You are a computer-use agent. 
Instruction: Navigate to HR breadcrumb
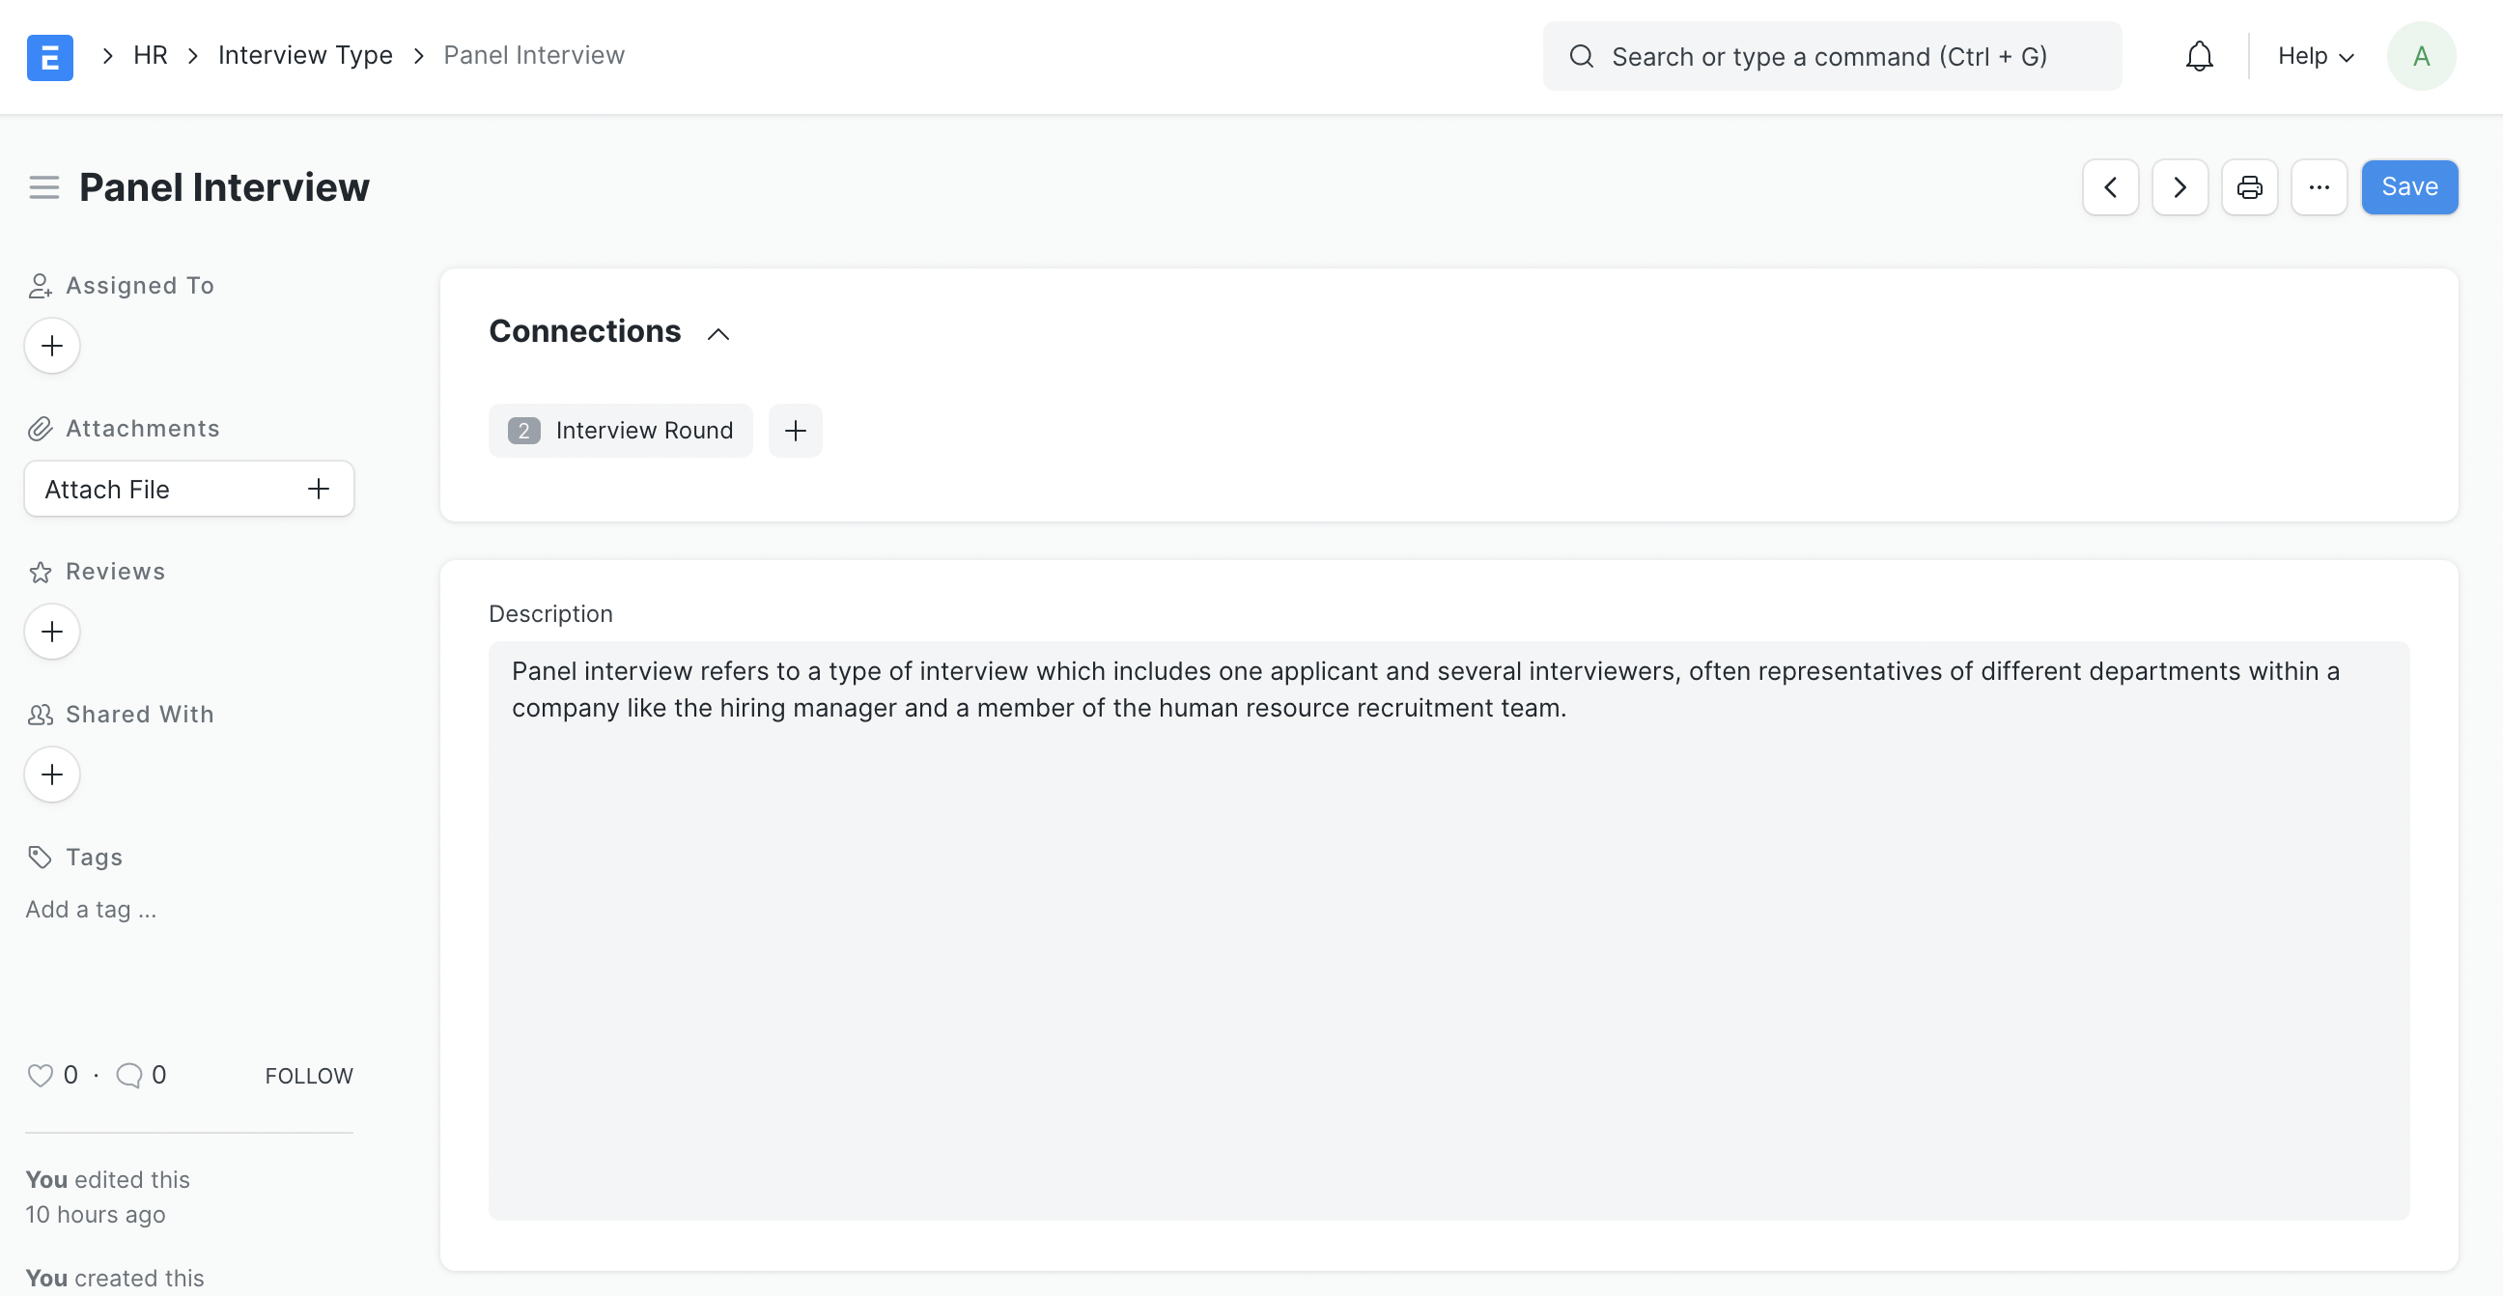click(151, 55)
